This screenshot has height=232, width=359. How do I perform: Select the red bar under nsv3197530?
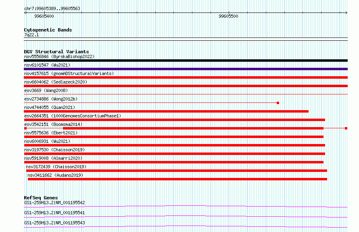coord(175,154)
